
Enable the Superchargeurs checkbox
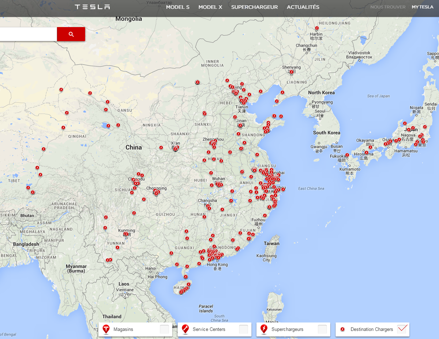click(322, 329)
